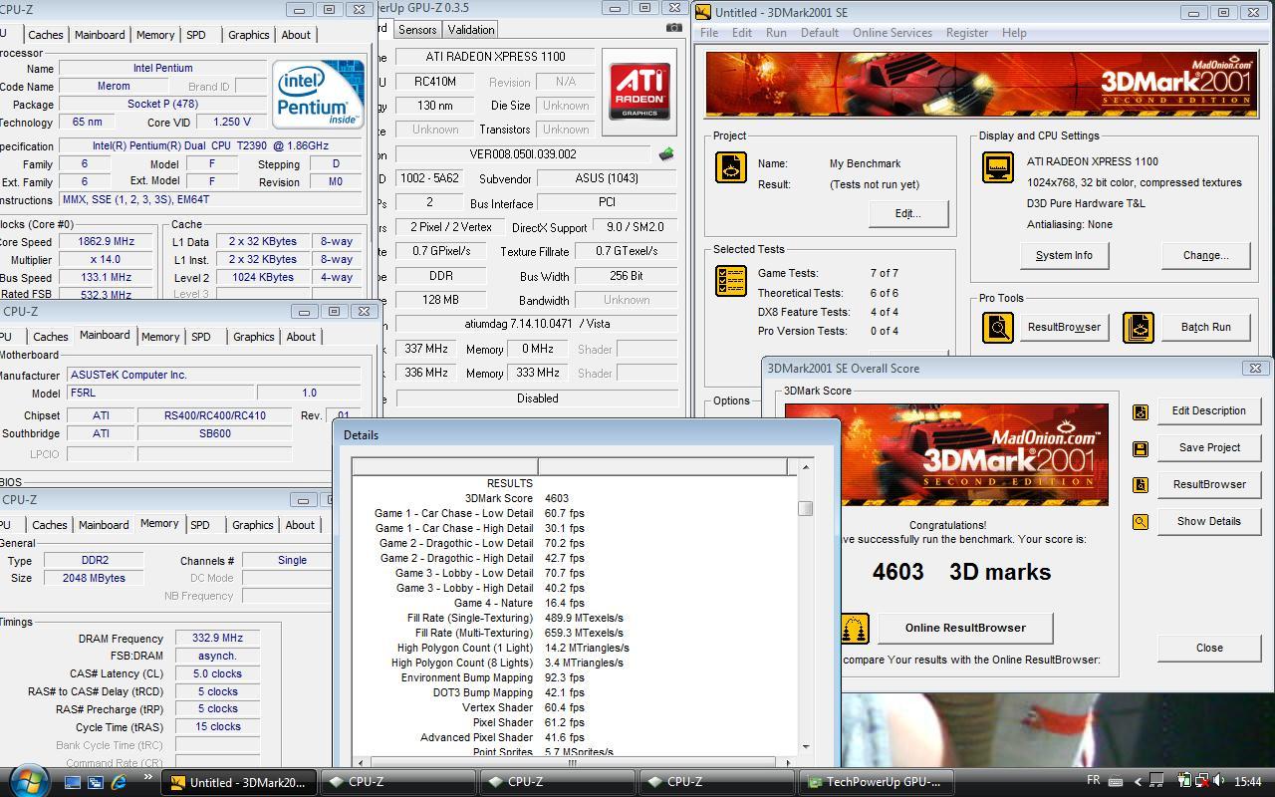Click the Details horizontal scrollbar thumb

tap(572, 762)
